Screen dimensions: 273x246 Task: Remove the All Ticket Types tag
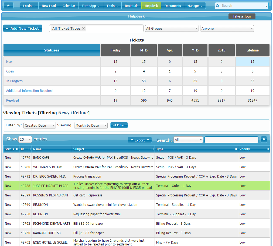84,28
